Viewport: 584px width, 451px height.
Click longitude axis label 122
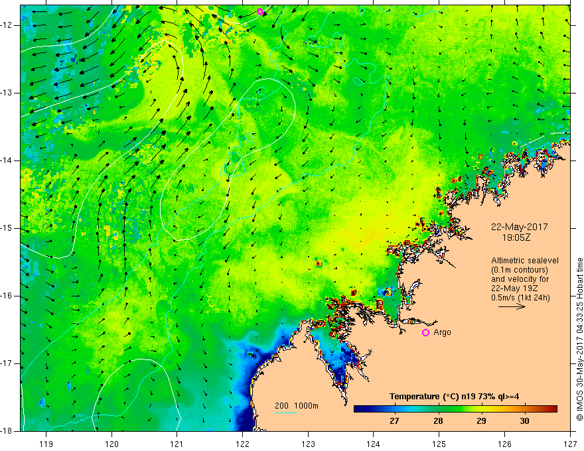(x=242, y=444)
